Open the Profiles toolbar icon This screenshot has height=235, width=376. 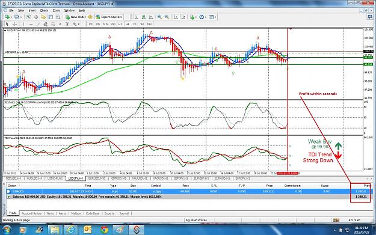click(x=17, y=17)
